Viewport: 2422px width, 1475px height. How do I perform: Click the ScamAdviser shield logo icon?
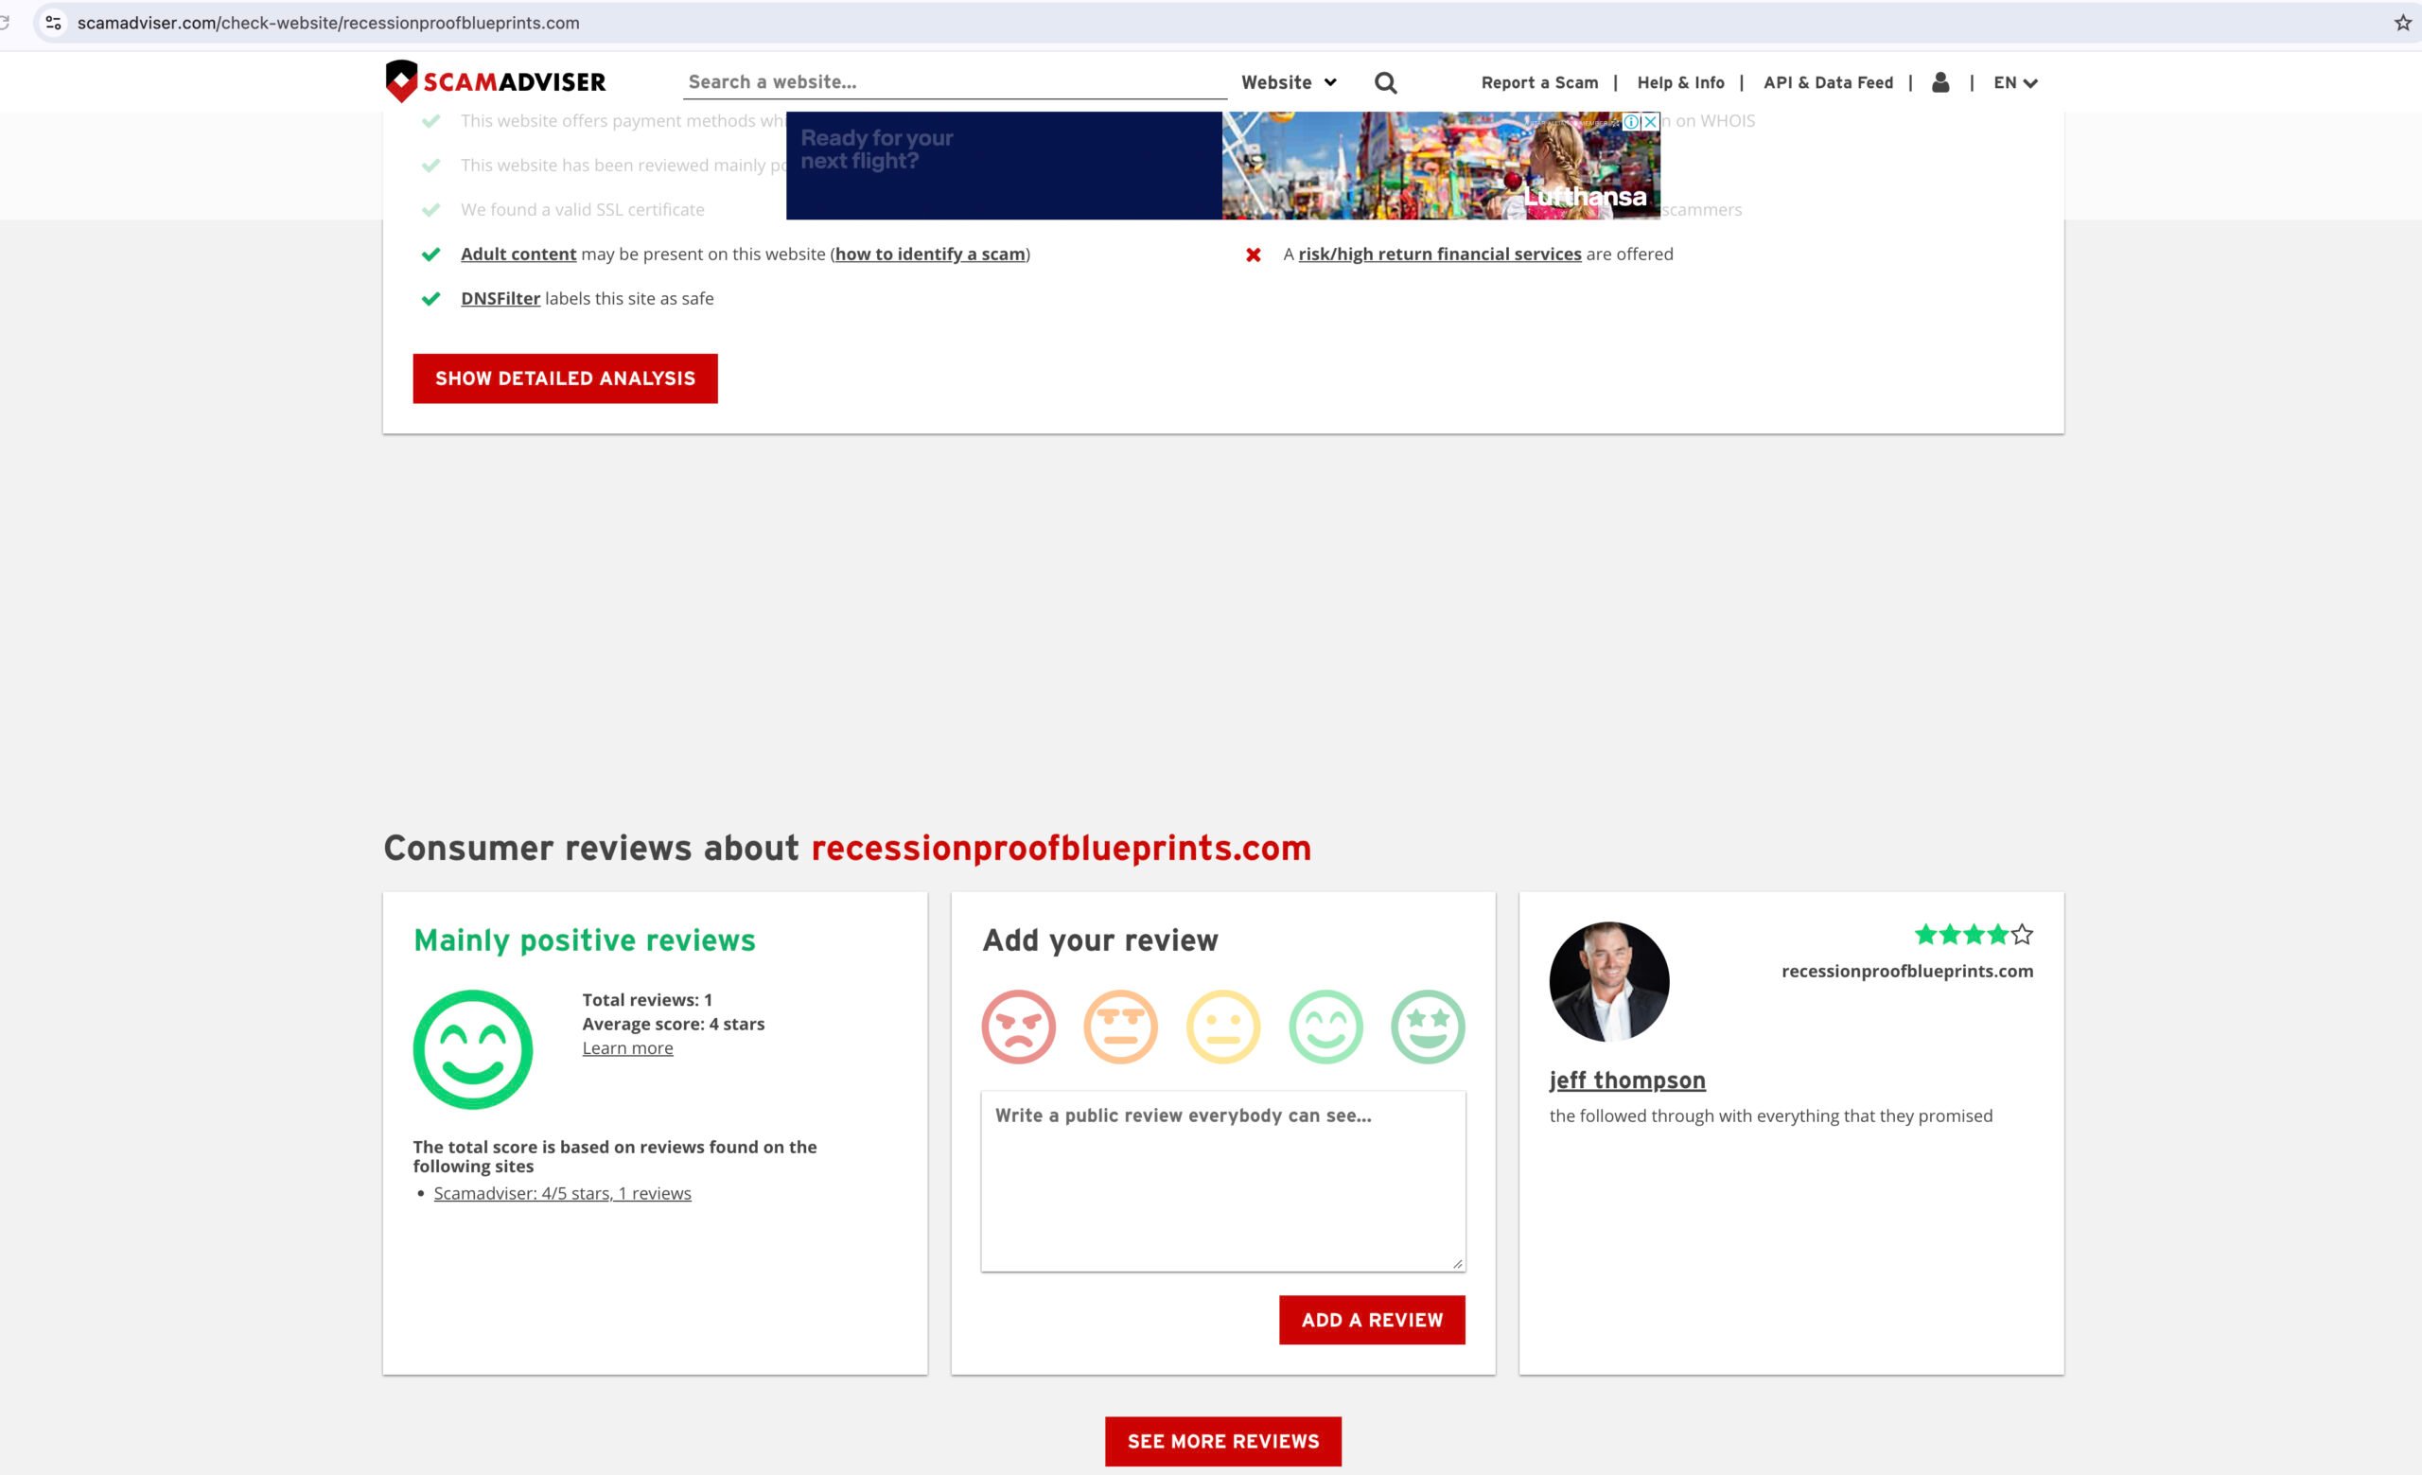(x=399, y=79)
